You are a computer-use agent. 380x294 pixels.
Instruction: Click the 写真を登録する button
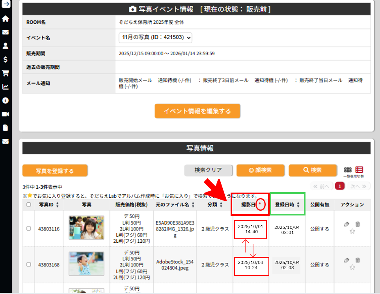55,171
